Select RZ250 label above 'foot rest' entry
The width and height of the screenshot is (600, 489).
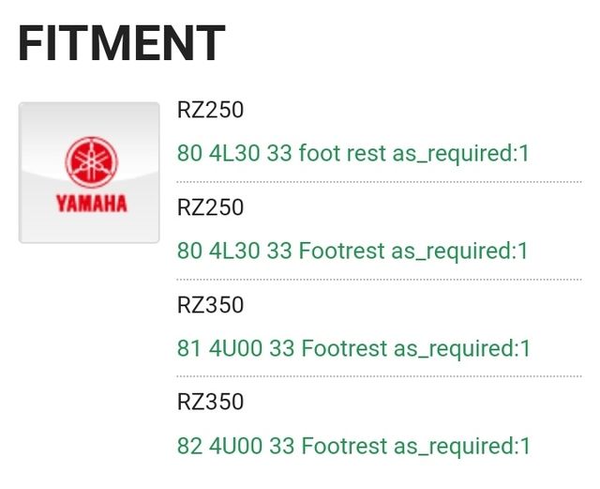click(x=210, y=110)
